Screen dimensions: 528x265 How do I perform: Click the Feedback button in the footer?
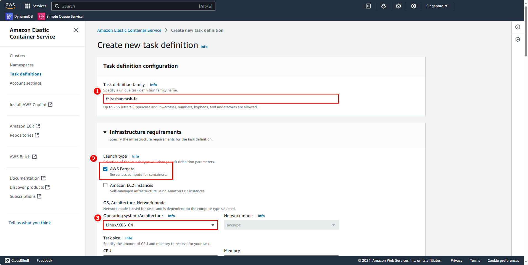coord(44,261)
